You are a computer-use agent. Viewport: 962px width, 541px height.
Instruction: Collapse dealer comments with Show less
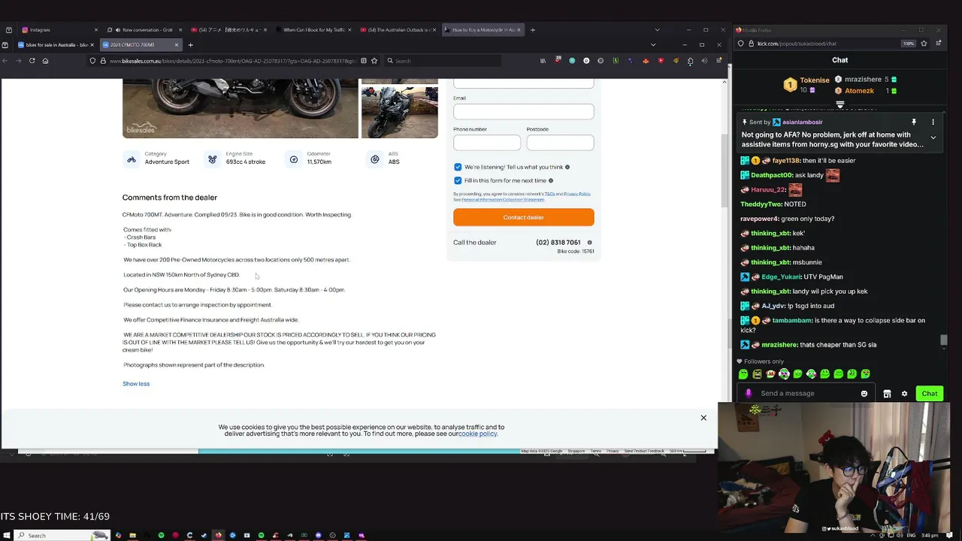136,384
